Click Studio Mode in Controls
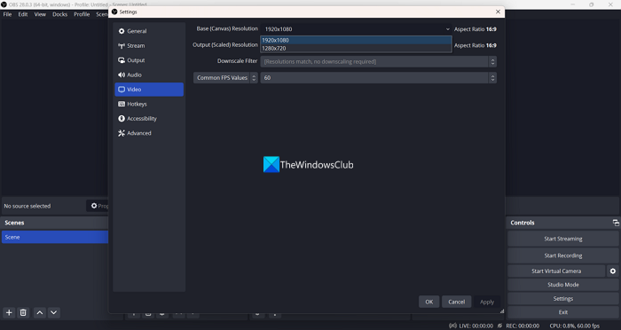621x330 pixels. (562, 285)
